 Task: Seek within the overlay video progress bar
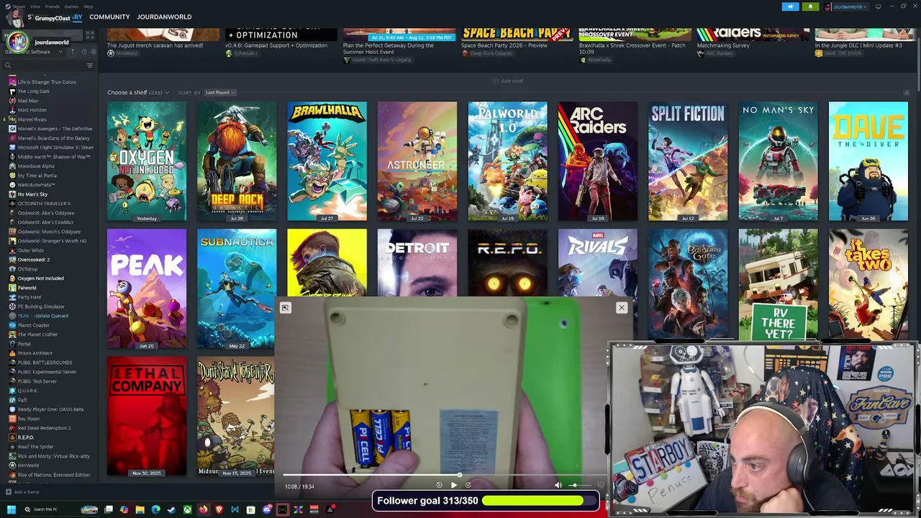(x=445, y=475)
